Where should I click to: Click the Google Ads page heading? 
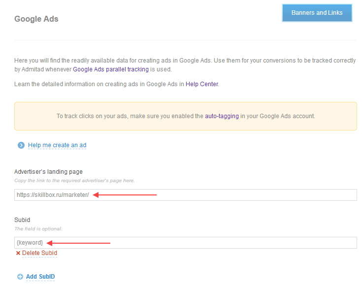tap(36, 19)
